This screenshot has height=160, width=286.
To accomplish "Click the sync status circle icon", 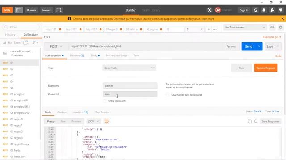I will pos(255,10).
